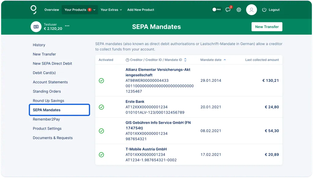Open Product Settings in the sidebar
This screenshot has width=313, height=178.
(47, 129)
